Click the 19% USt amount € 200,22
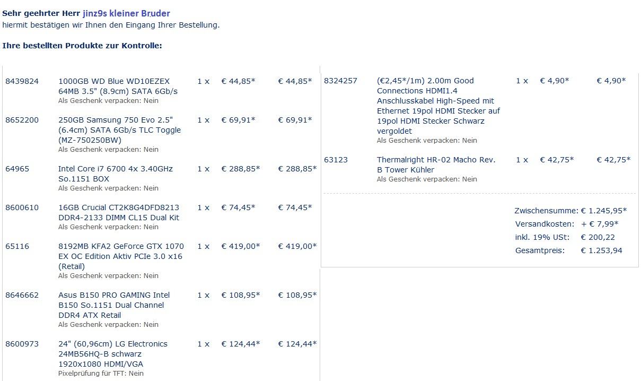The height and width of the screenshot is (381, 642). pyautogui.click(x=597, y=237)
